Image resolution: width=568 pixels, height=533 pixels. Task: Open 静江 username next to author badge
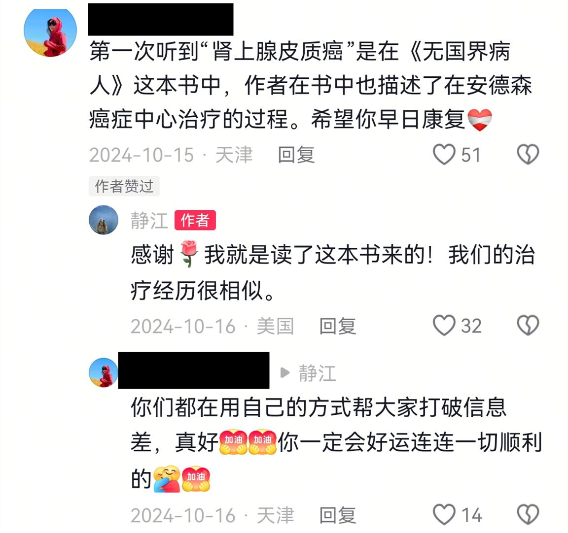(149, 220)
